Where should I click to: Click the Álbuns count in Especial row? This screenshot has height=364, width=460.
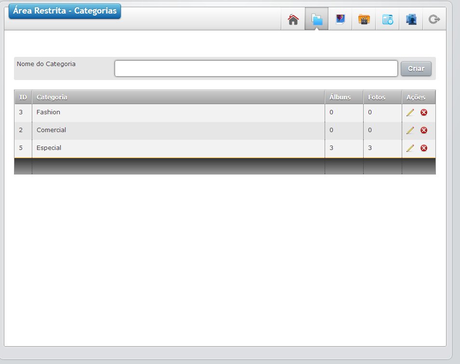(331, 148)
